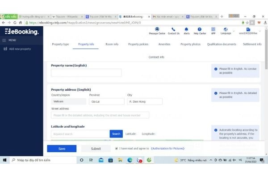Open the Authorization for Pictures link

click(x=167, y=149)
